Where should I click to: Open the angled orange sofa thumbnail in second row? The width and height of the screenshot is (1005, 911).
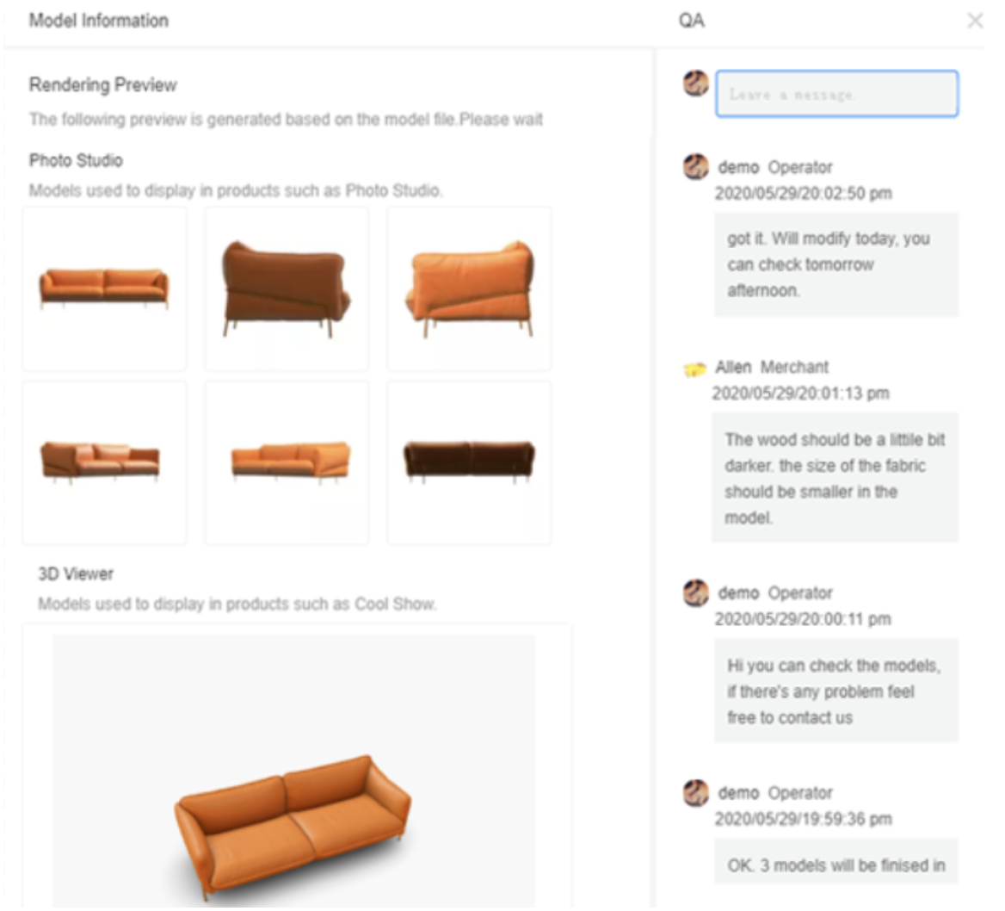point(287,462)
